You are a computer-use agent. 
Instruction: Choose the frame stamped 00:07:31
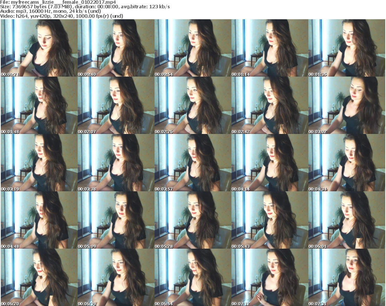point(347,277)
